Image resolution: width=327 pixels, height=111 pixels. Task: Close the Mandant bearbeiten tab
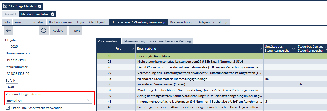pyautogui.click(x=53, y=14)
